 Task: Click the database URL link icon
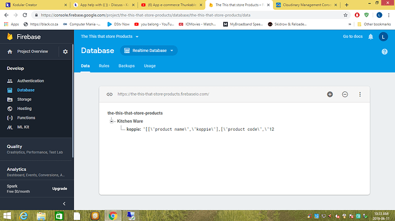pyautogui.click(x=109, y=94)
